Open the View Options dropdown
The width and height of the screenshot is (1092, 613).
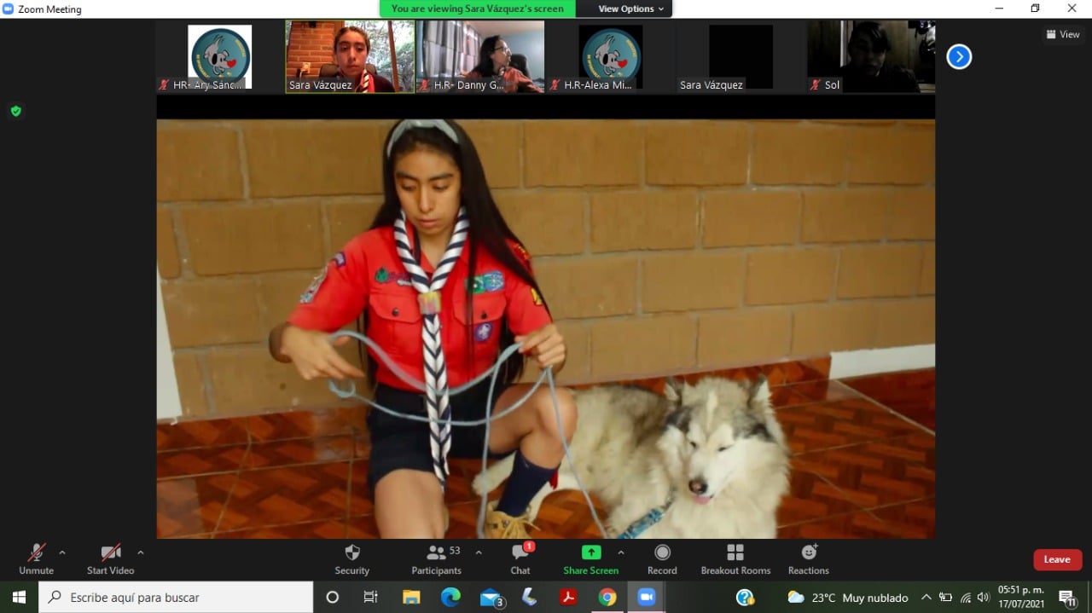[630, 9]
